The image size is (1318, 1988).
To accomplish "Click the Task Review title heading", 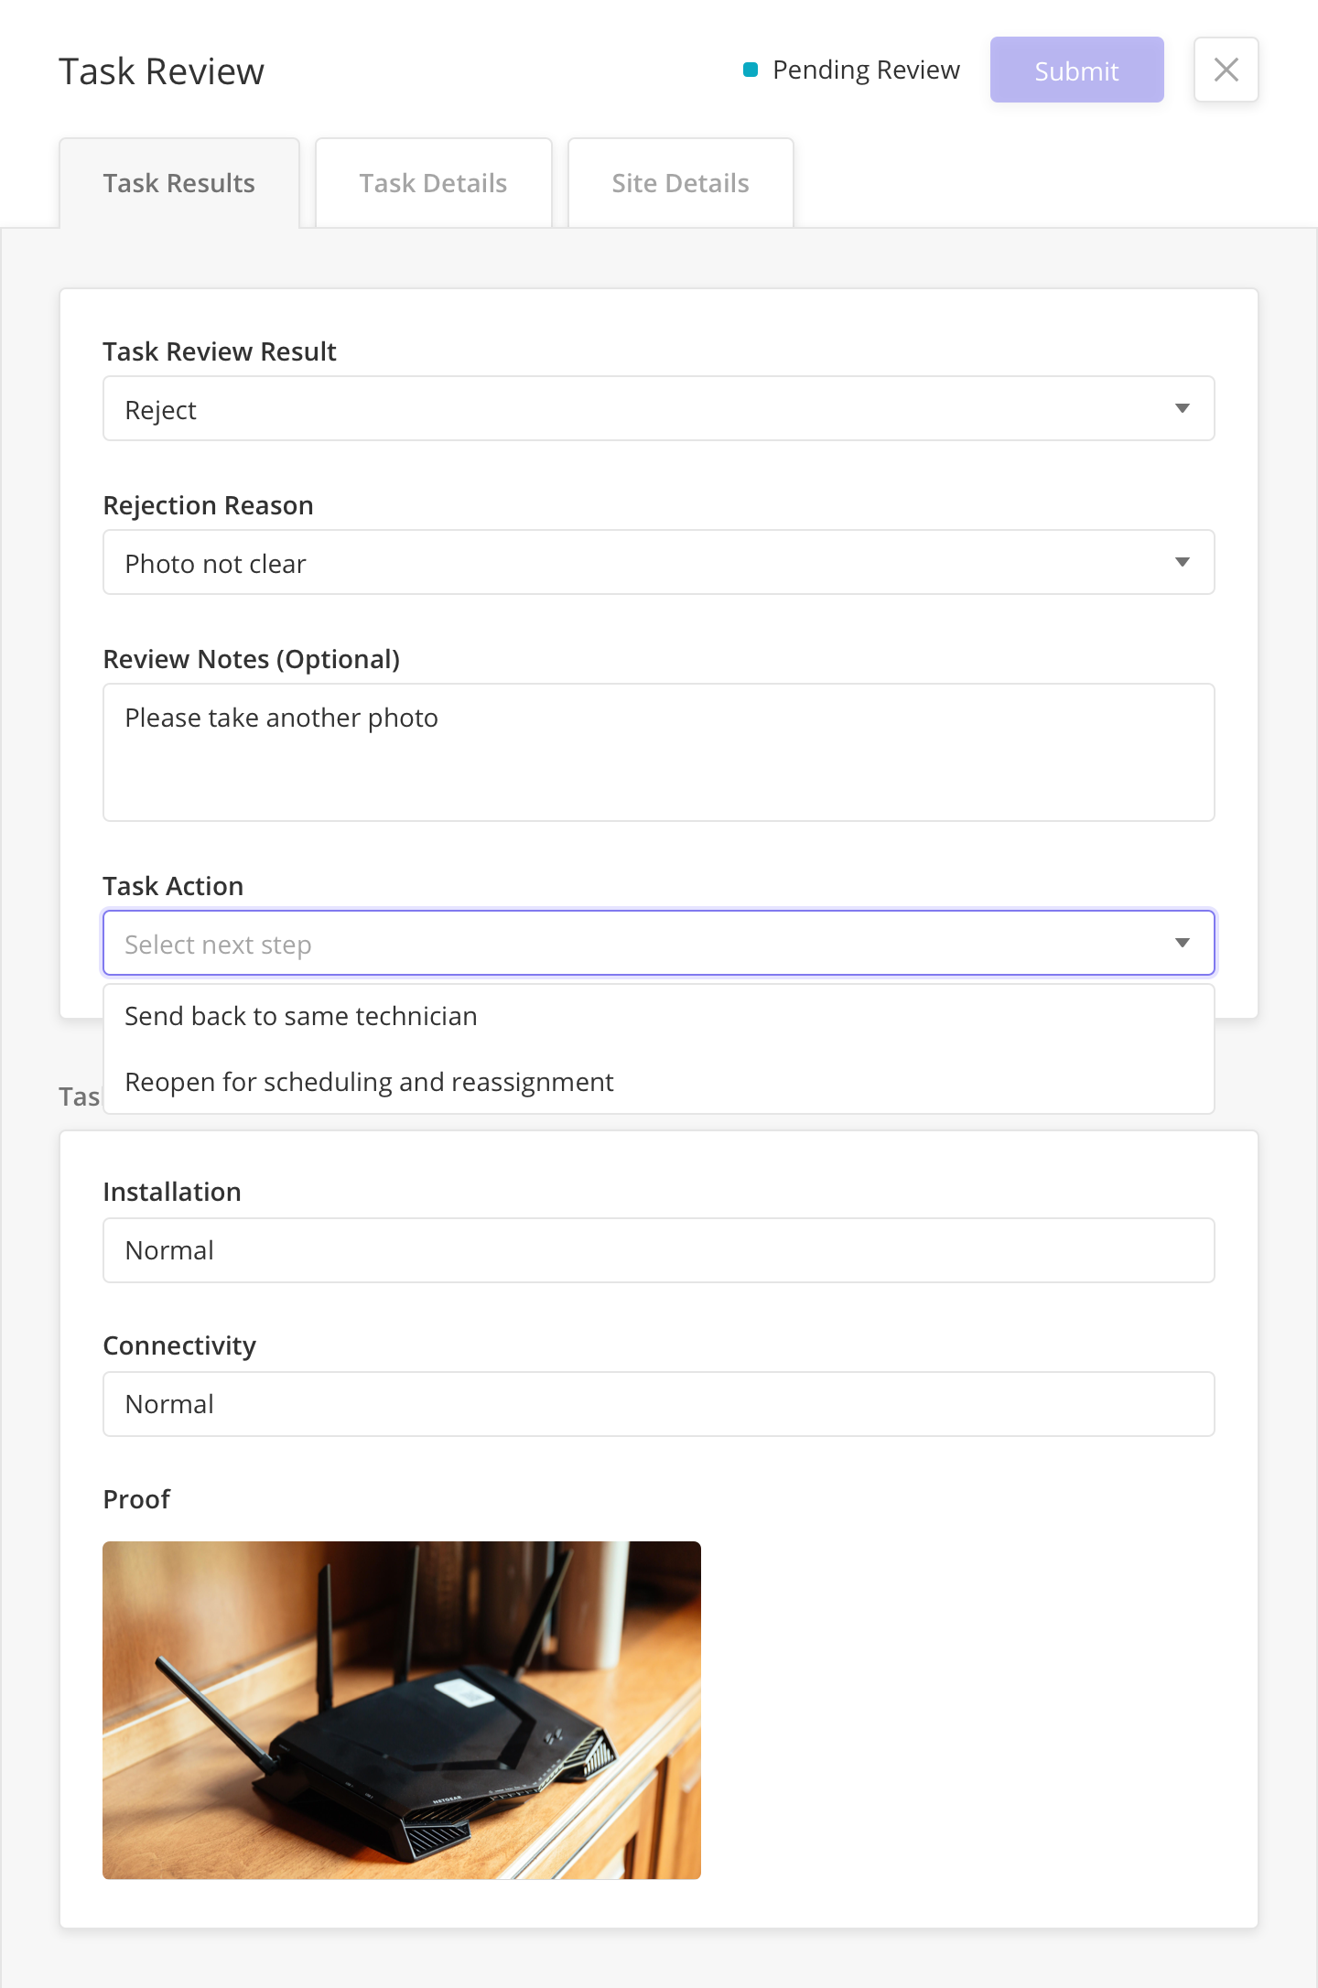I will [161, 71].
